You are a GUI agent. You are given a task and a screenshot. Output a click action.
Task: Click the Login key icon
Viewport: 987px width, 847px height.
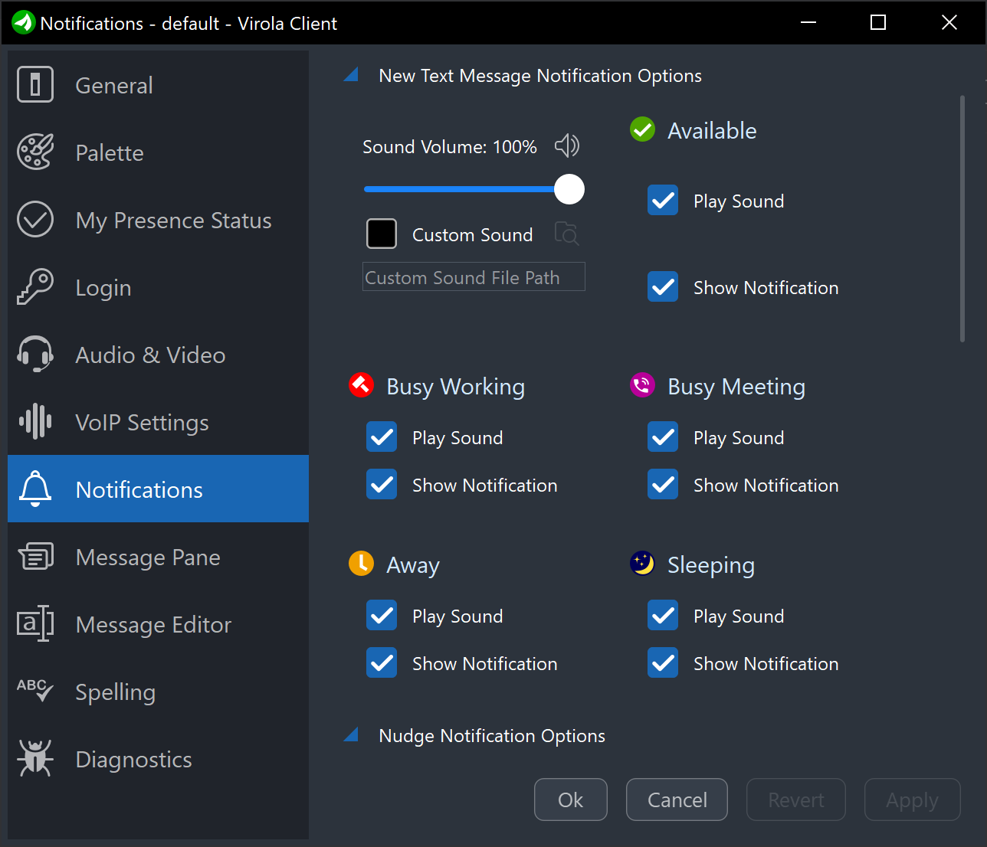(35, 287)
